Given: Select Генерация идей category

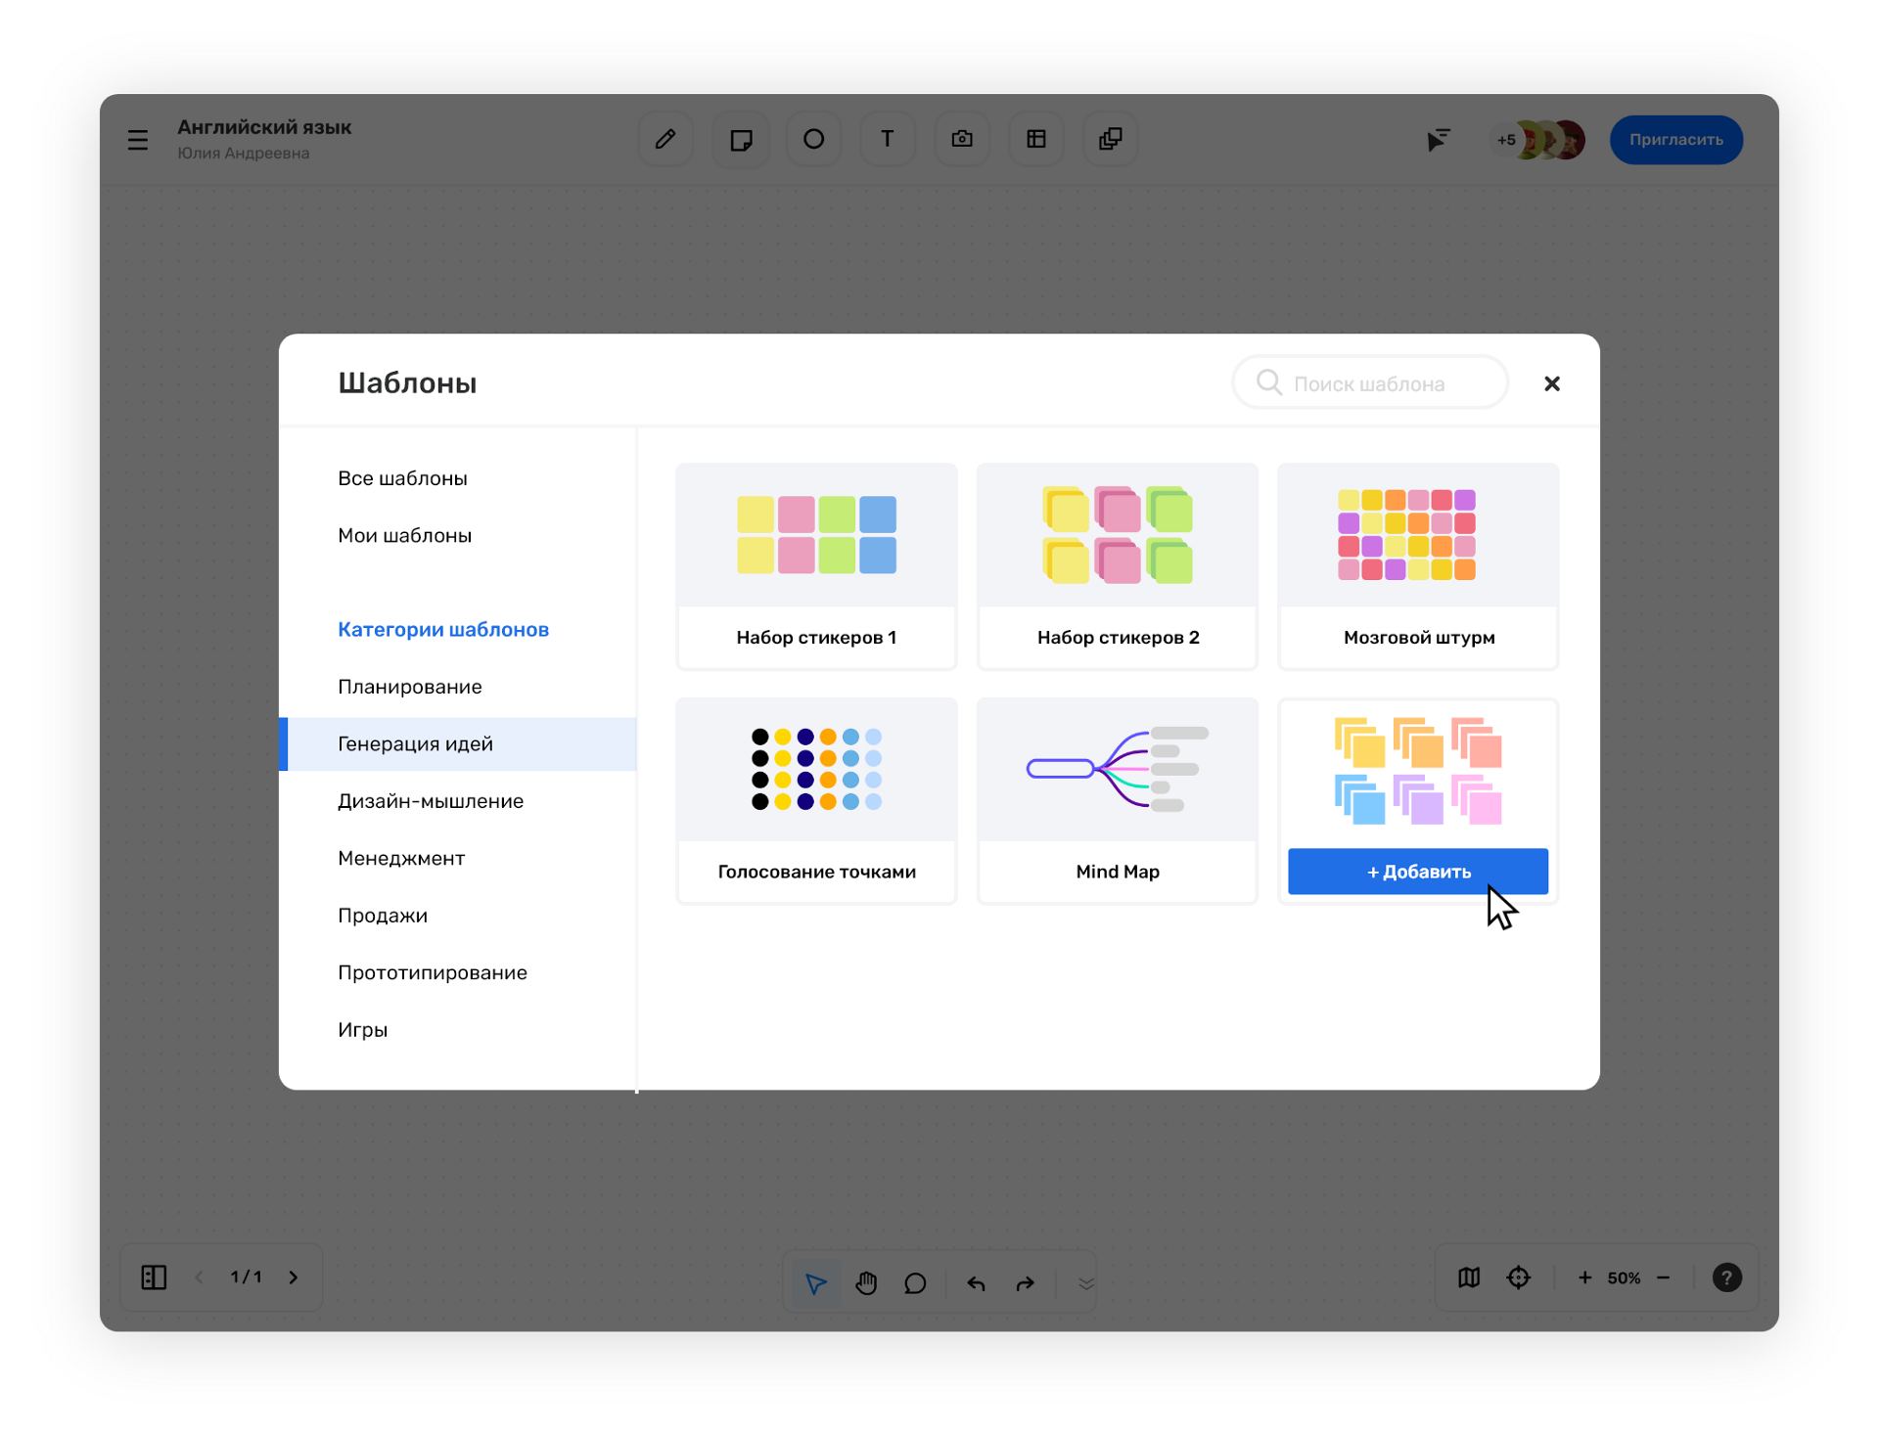Looking at the screenshot, I should pyautogui.click(x=416, y=744).
